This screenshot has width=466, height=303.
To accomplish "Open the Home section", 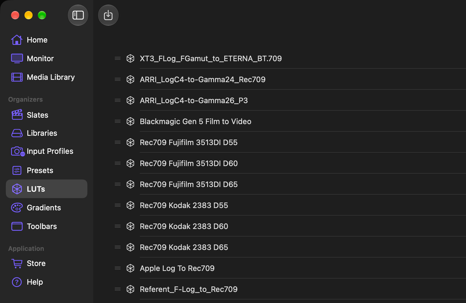I will (x=47, y=40).
